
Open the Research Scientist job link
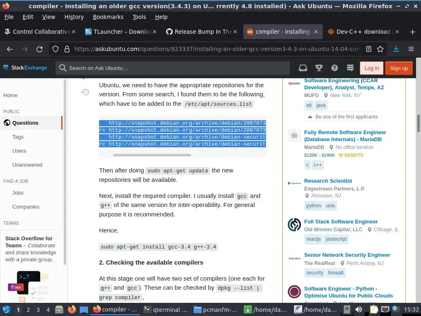coord(328,181)
